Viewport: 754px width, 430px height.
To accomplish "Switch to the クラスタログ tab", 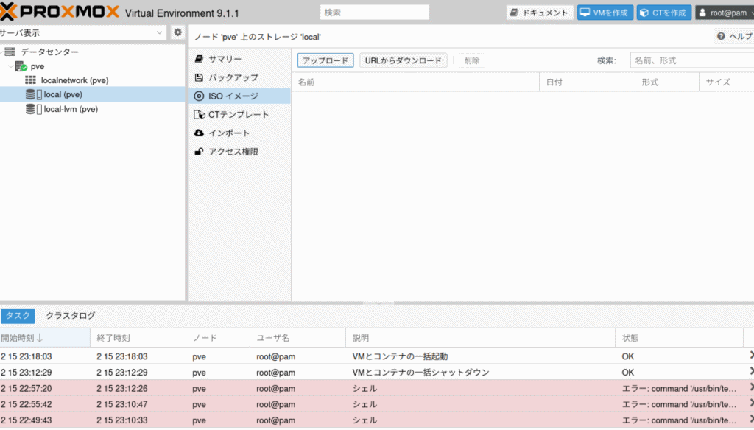I will tap(71, 316).
